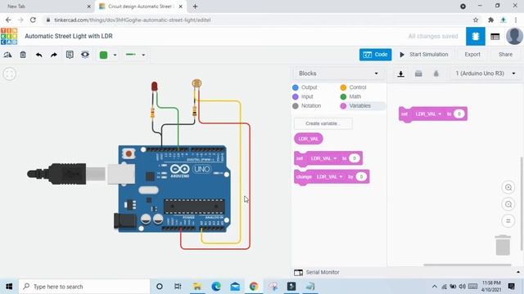Open the user profile avatar

point(514,36)
